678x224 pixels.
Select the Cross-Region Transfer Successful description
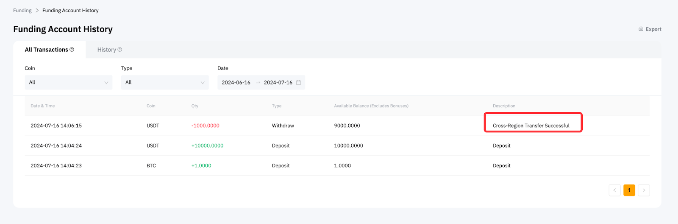[531, 126]
